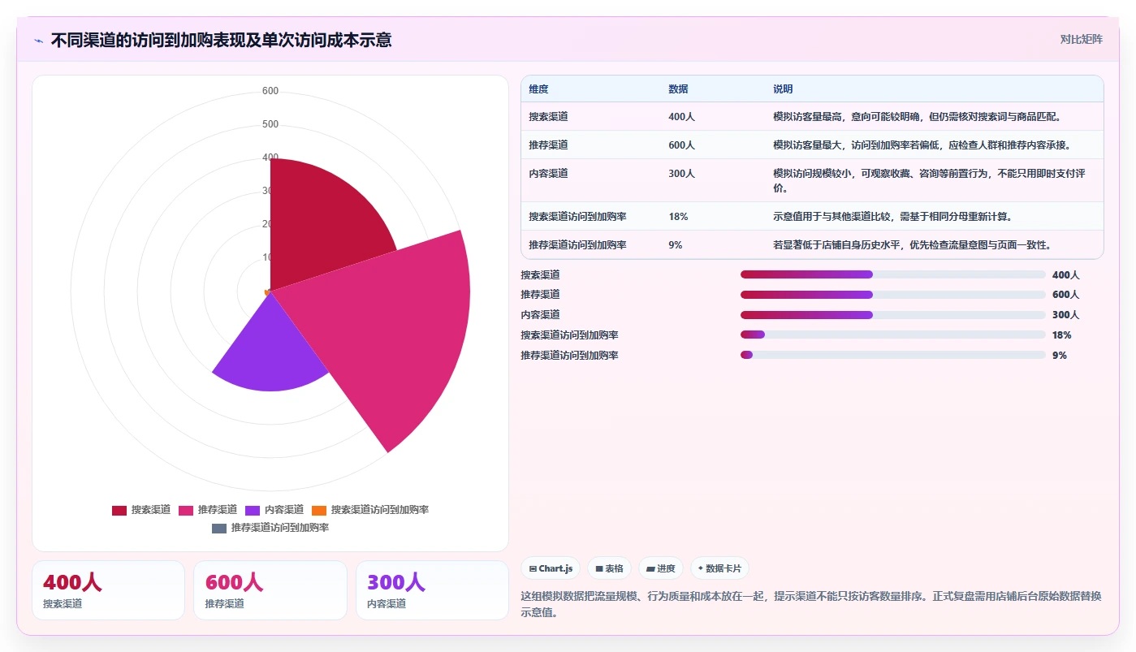Click the 内容渠道 progress bar
Image resolution: width=1136 pixels, height=652 pixels.
coord(893,315)
